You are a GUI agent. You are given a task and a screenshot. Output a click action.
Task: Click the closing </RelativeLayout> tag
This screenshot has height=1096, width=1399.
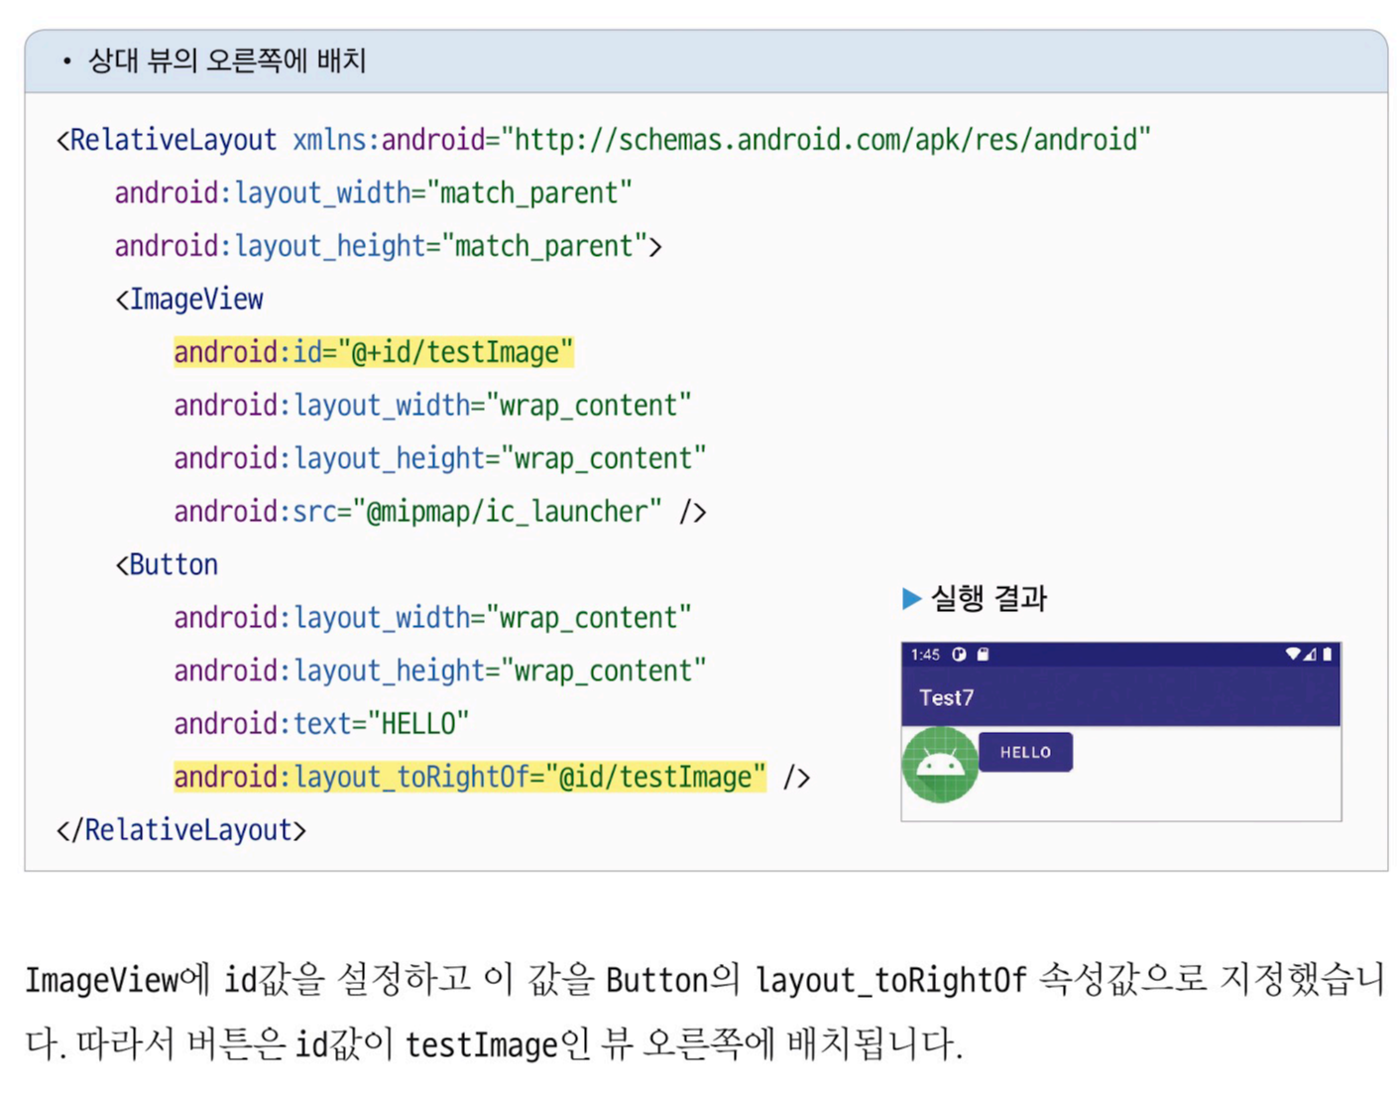pos(181,830)
